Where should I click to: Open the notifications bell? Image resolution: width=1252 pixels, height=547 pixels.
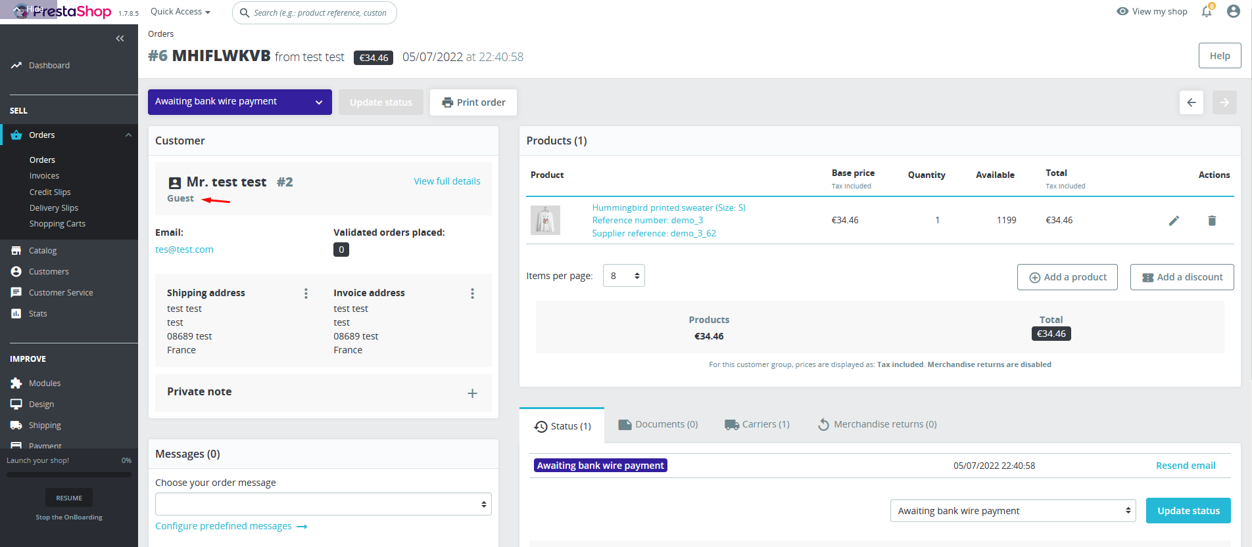click(x=1207, y=12)
